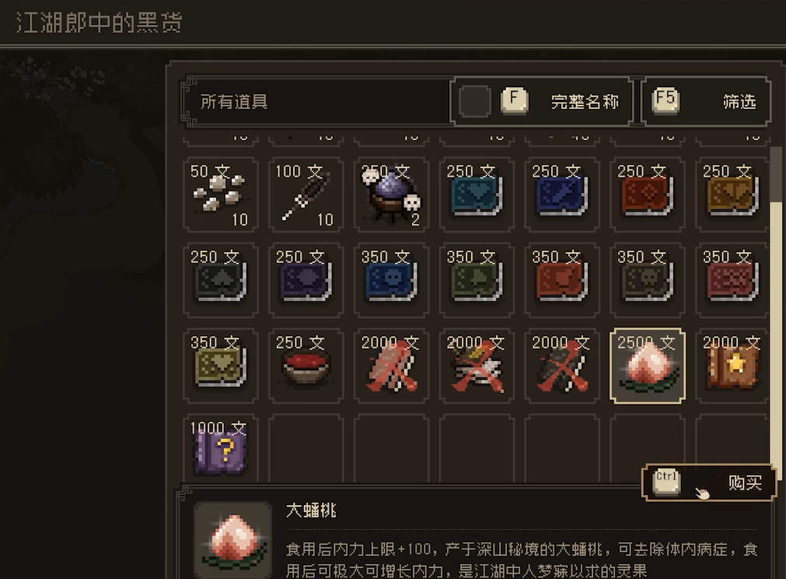Click the 购买 buy button

pyautogui.click(x=709, y=482)
